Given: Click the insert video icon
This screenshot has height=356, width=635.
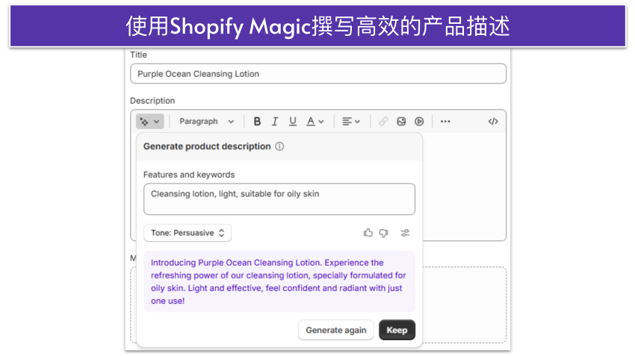Looking at the screenshot, I should click(x=419, y=122).
